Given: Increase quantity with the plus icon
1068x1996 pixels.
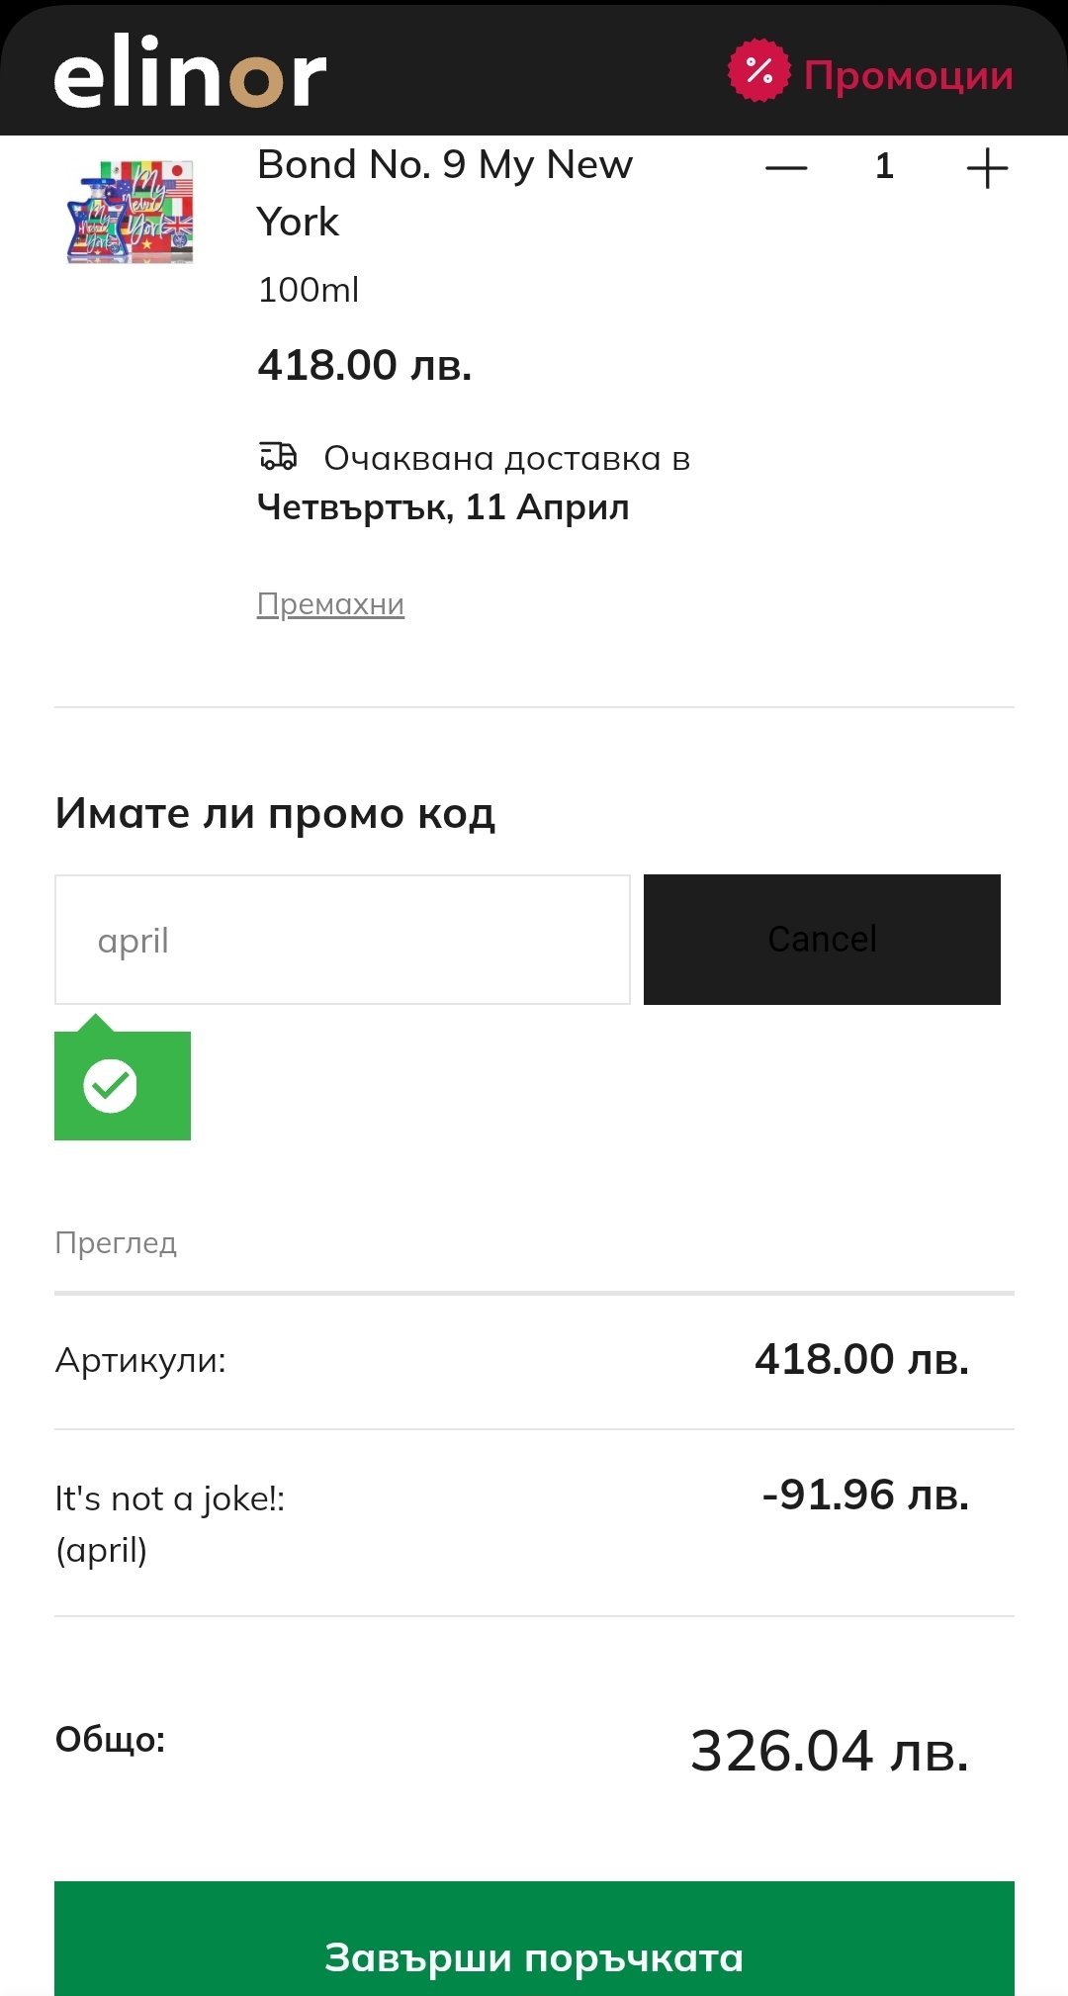Looking at the screenshot, I should [986, 168].
